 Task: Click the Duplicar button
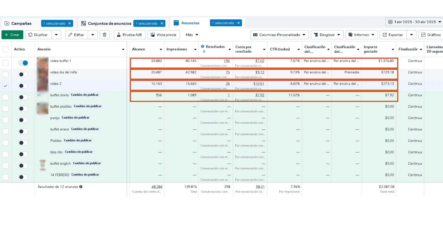(x=38, y=35)
